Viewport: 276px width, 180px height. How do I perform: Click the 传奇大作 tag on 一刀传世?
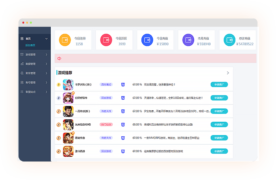click(106, 111)
